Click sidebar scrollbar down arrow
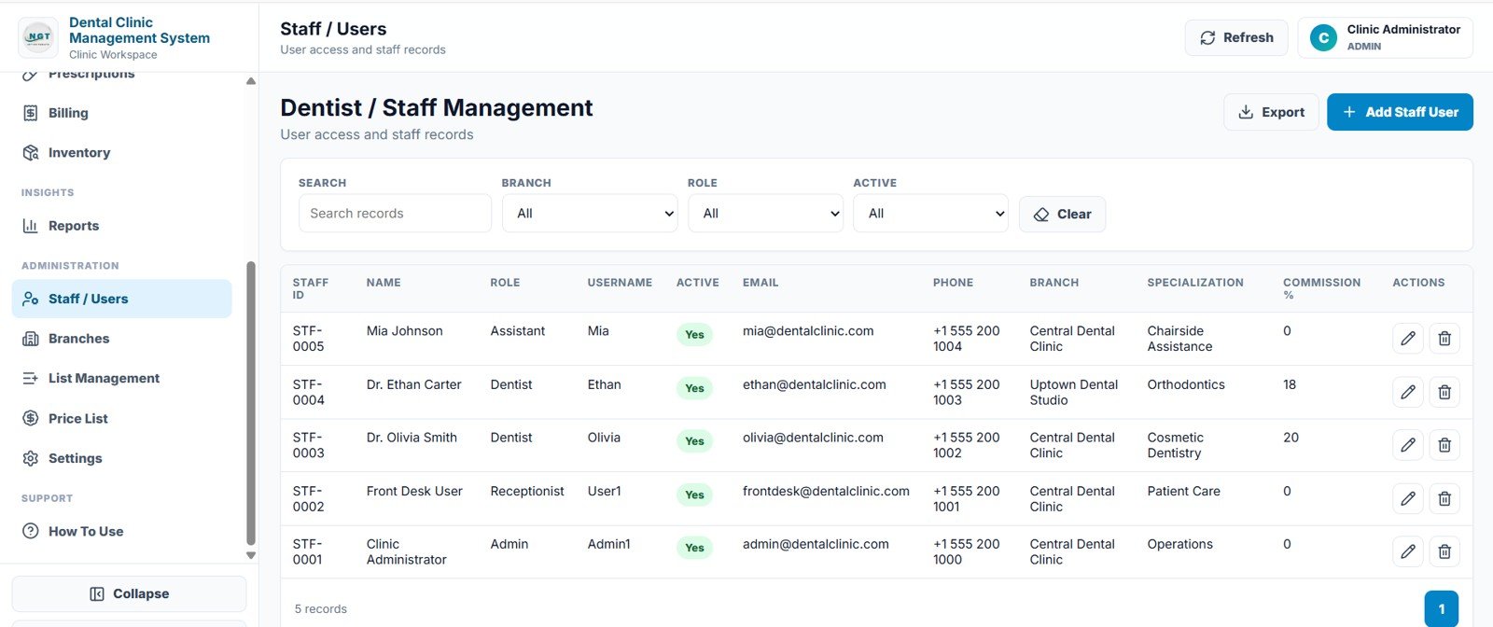Image resolution: width=1493 pixels, height=627 pixels. 250,555
